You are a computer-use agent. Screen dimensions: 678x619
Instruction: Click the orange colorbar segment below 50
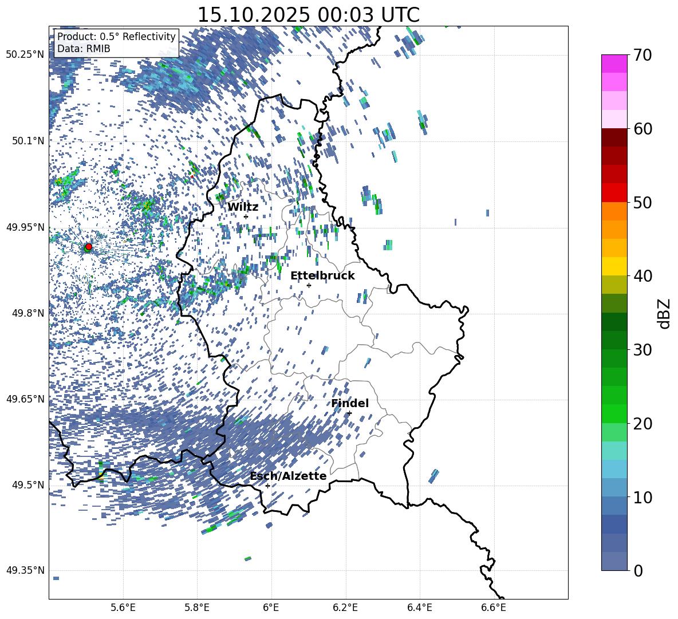[x=614, y=211]
